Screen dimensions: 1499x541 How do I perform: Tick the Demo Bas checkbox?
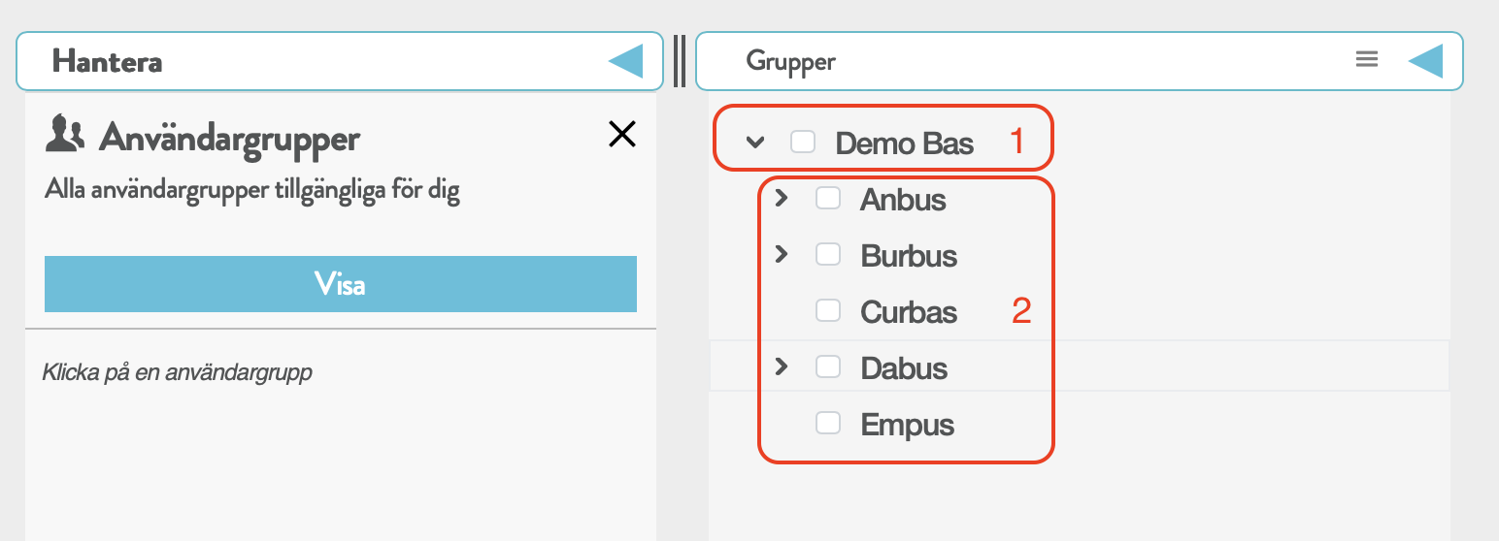pos(803,143)
